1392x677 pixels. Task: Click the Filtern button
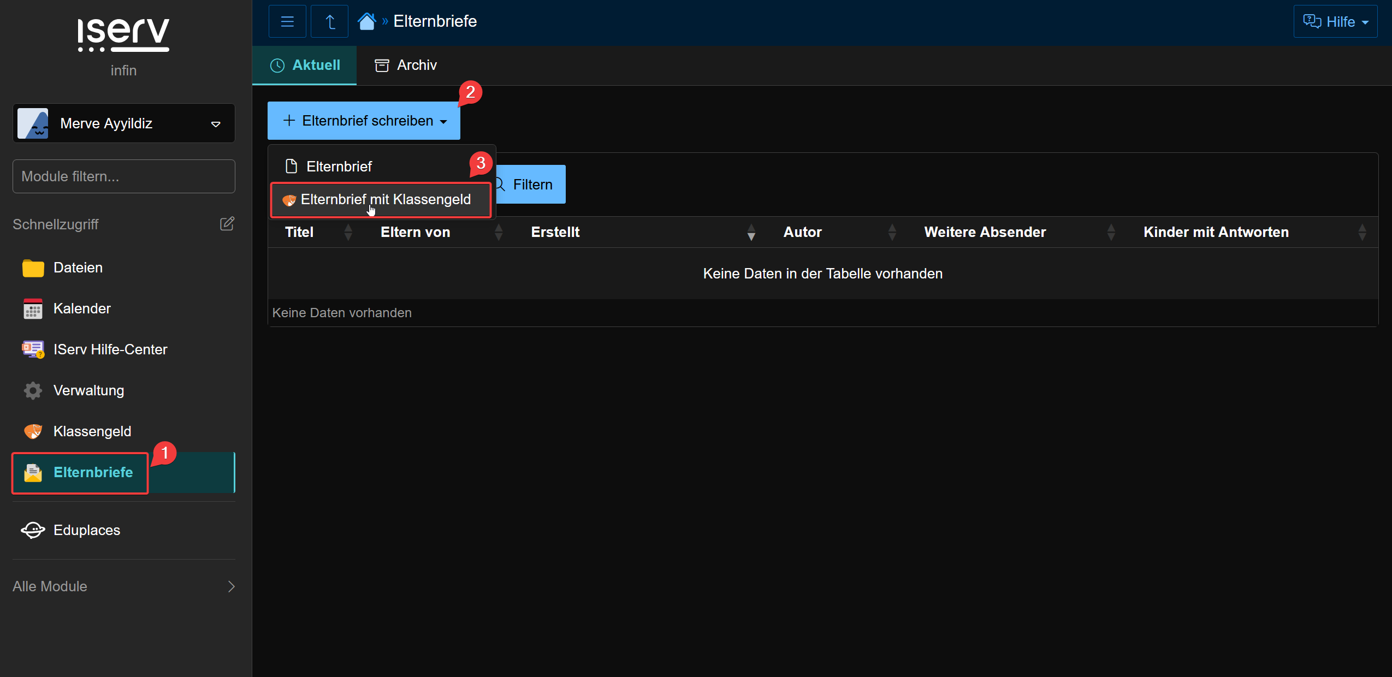[532, 185]
